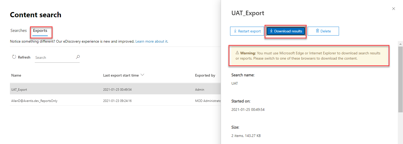Sort by the Name column header

[x=16, y=75]
